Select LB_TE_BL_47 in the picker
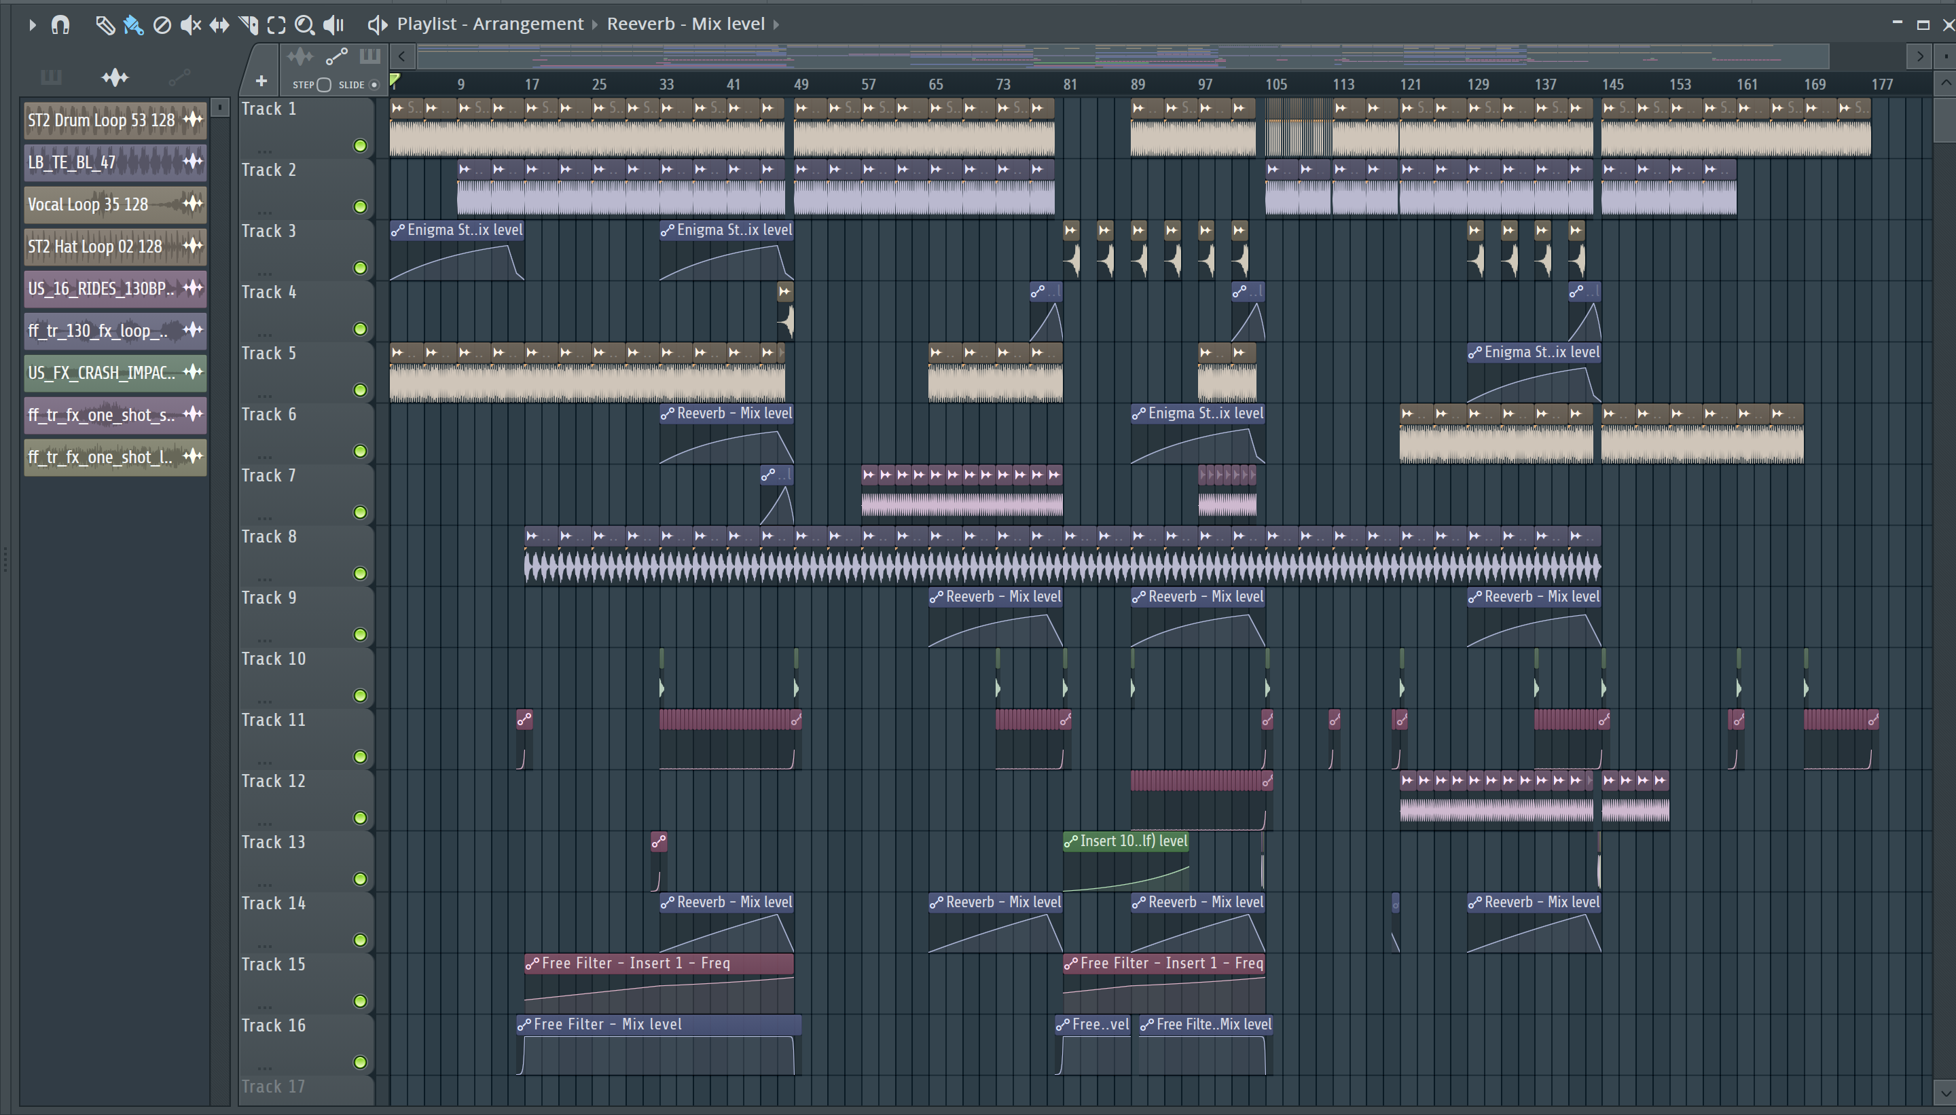Image resolution: width=1956 pixels, height=1115 pixels. pos(115,162)
